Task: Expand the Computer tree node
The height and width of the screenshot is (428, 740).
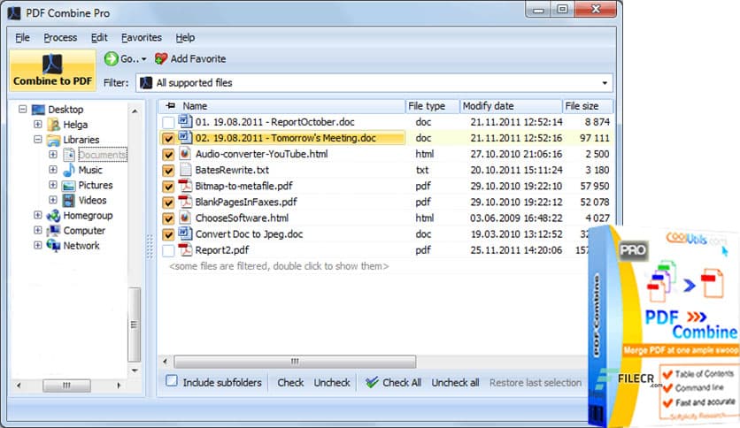Action: (x=38, y=230)
